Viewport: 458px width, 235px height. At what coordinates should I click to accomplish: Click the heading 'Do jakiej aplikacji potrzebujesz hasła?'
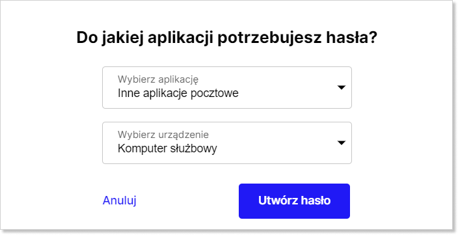coord(227,38)
